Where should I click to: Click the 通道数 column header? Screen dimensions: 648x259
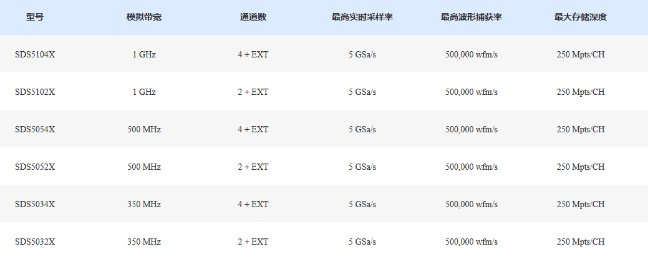click(x=253, y=17)
